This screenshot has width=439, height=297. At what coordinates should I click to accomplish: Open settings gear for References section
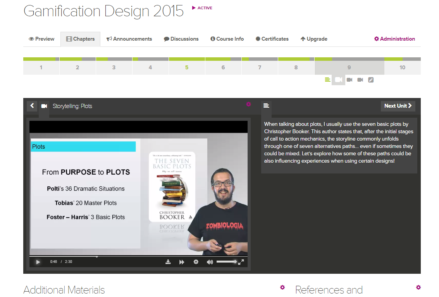click(418, 287)
